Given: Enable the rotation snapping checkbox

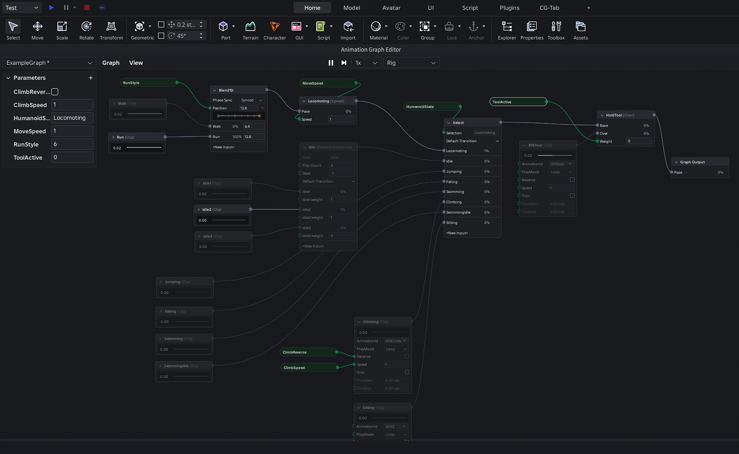Looking at the screenshot, I should click(161, 36).
